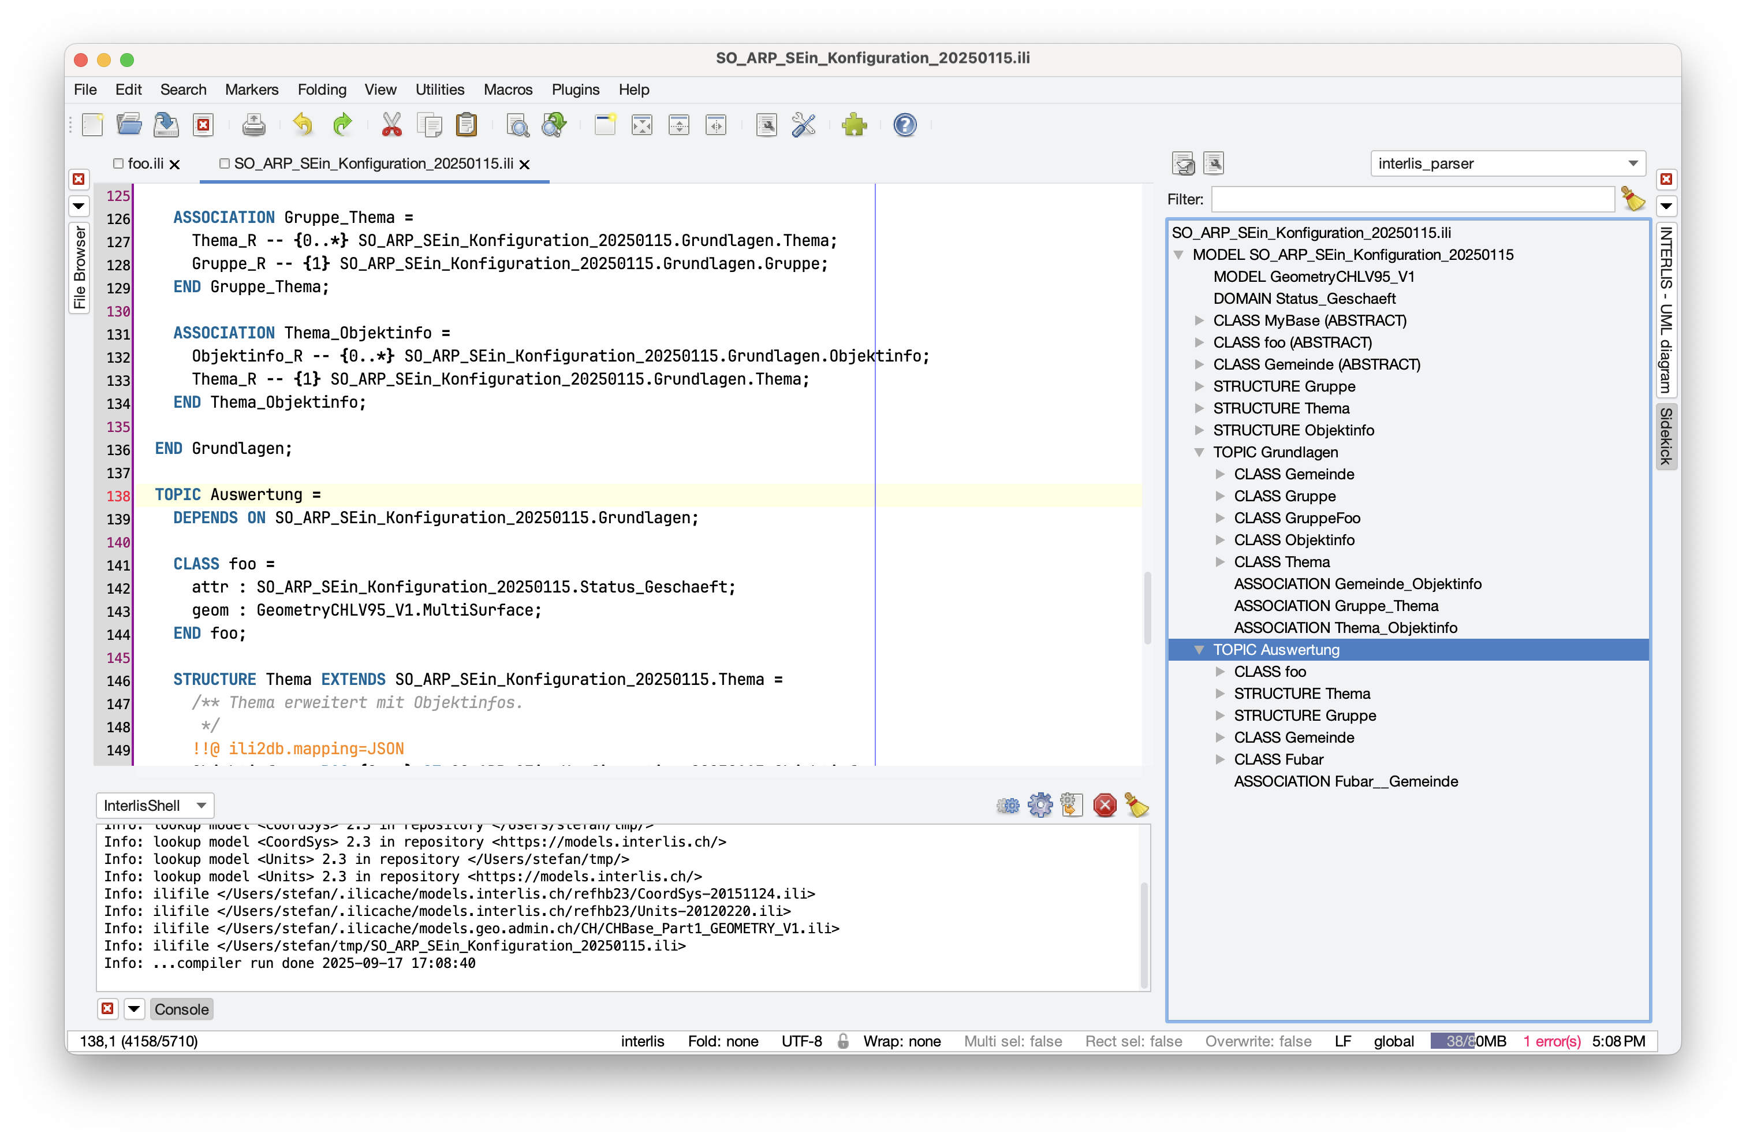Screen dimensions: 1746x1140
Task: Split the view horizontally
Action: click(x=680, y=125)
